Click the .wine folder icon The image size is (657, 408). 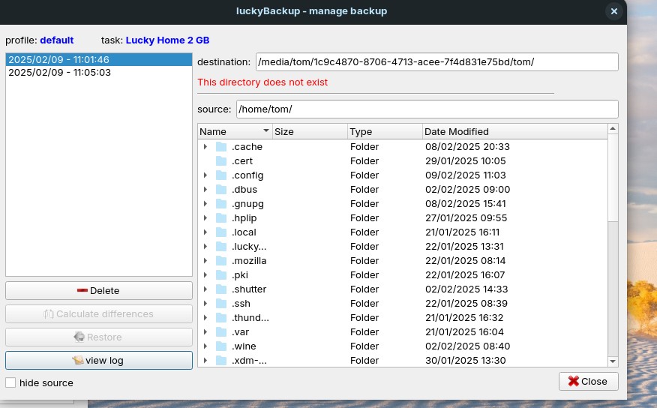click(221, 346)
